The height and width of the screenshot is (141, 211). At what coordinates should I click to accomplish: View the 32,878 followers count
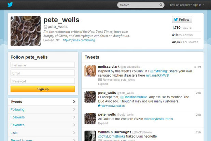(x=185, y=42)
